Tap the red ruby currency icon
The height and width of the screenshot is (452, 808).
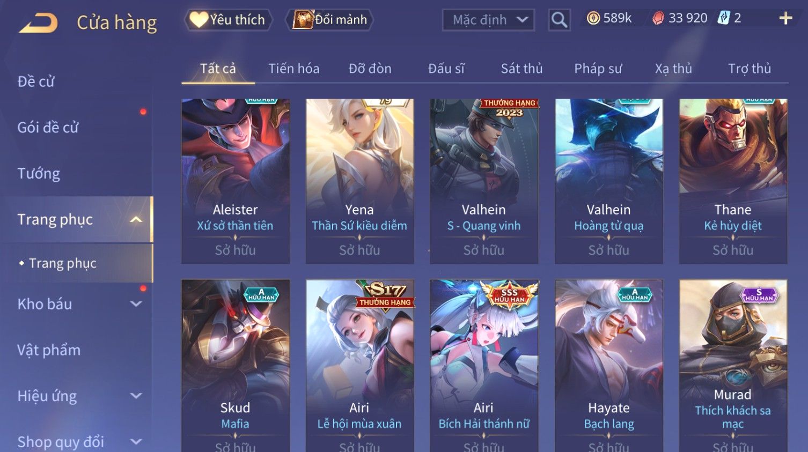coord(658,18)
